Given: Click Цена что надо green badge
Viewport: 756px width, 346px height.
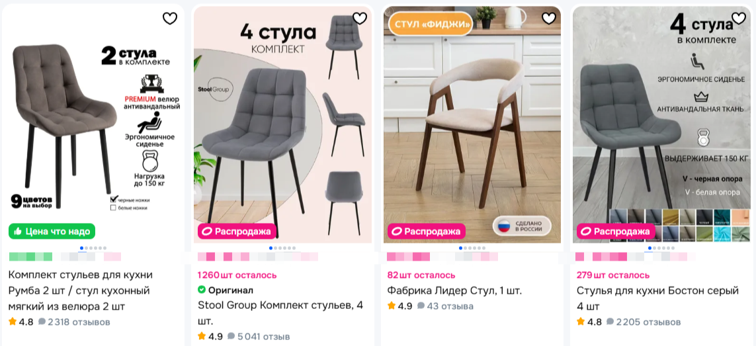Looking at the screenshot, I should [52, 231].
